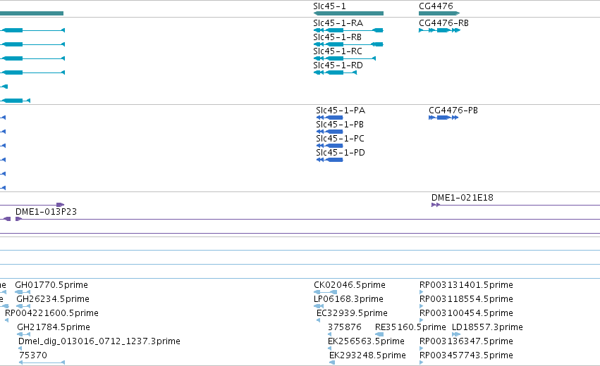The image size is (600, 366).
Task: Click the DME1-013P23 clone start arrow
Action: coord(18,219)
